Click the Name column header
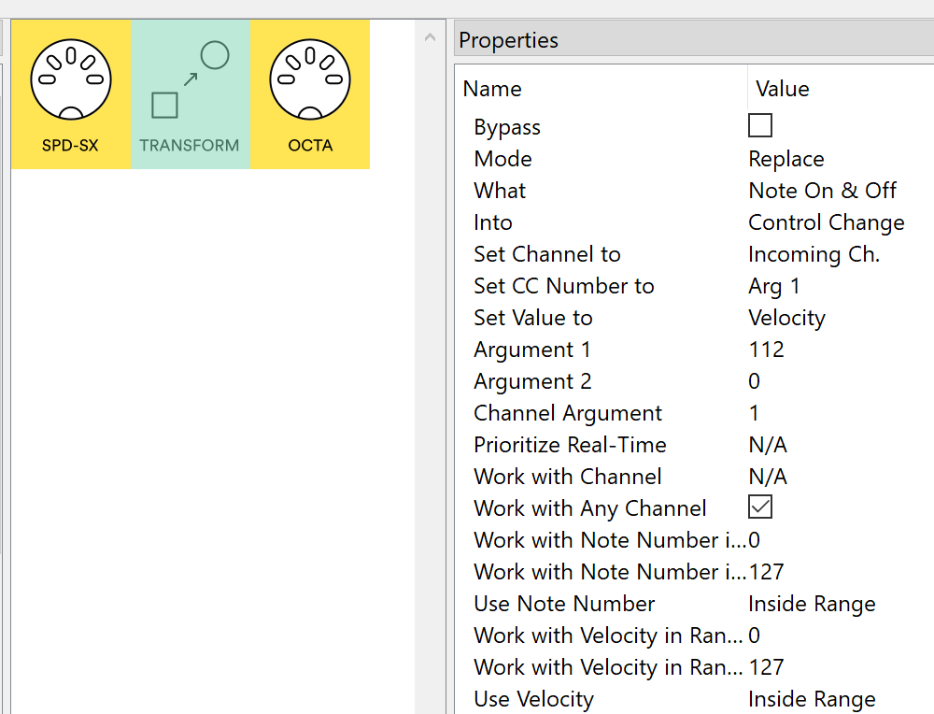Screen dimensions: 934x714 (492, 89)
